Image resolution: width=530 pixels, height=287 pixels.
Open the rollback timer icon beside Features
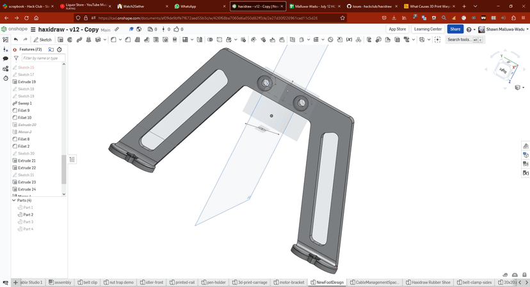(x=60, y=50)
